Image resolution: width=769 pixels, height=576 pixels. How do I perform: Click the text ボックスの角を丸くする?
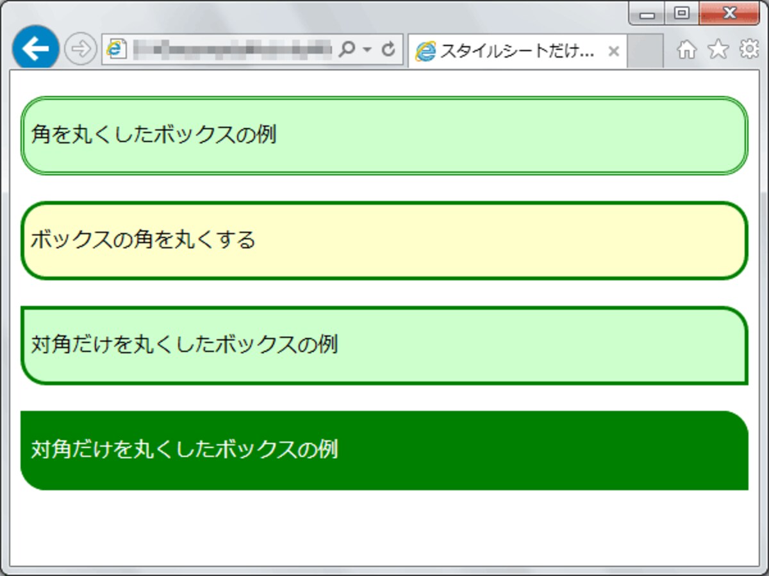[143, 240]
